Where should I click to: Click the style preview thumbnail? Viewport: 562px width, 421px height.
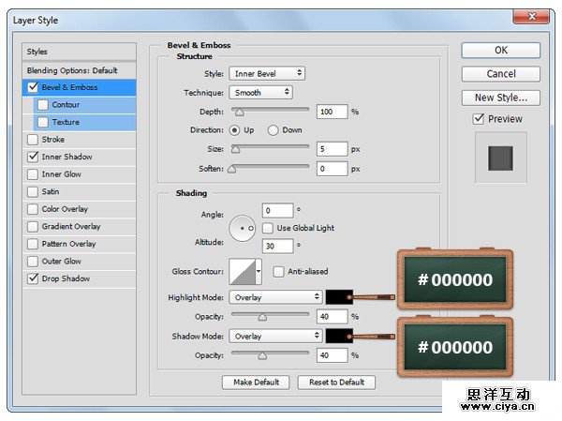(501, 158)
